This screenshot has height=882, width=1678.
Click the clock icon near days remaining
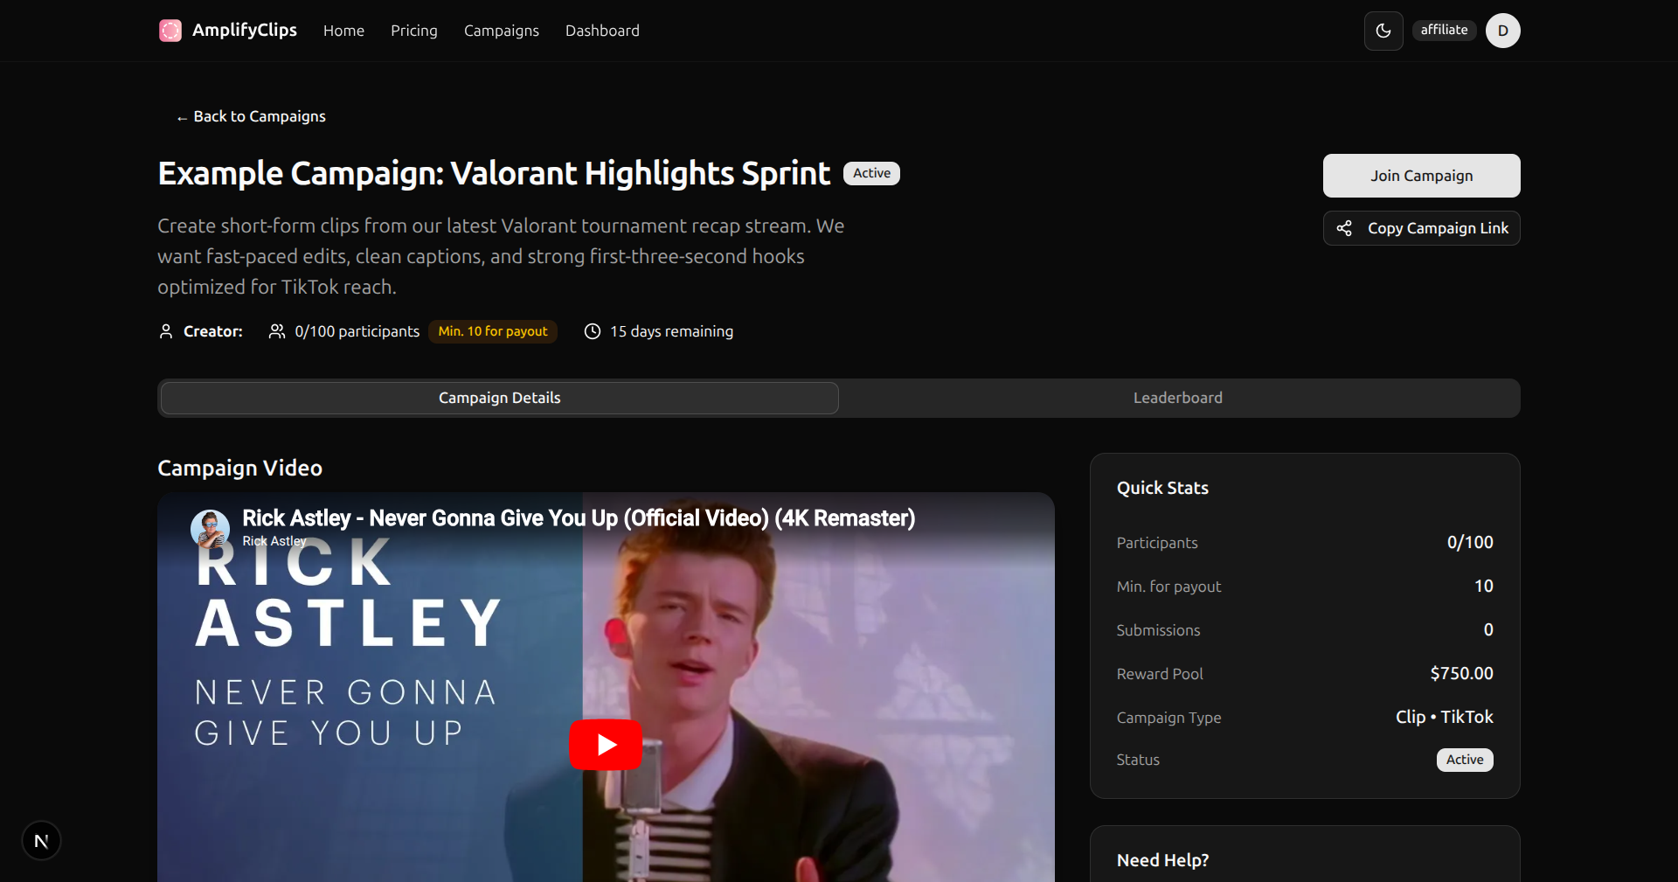593,331
